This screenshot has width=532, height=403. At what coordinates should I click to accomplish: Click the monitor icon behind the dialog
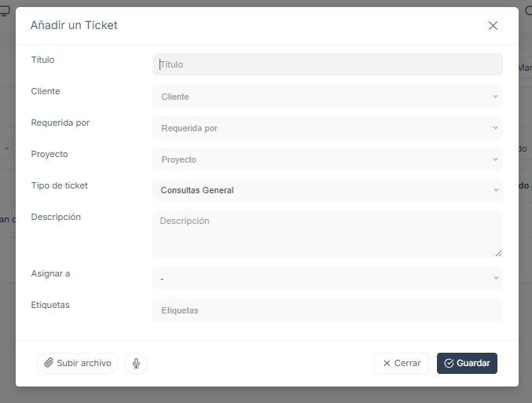[x=5, y=10]
